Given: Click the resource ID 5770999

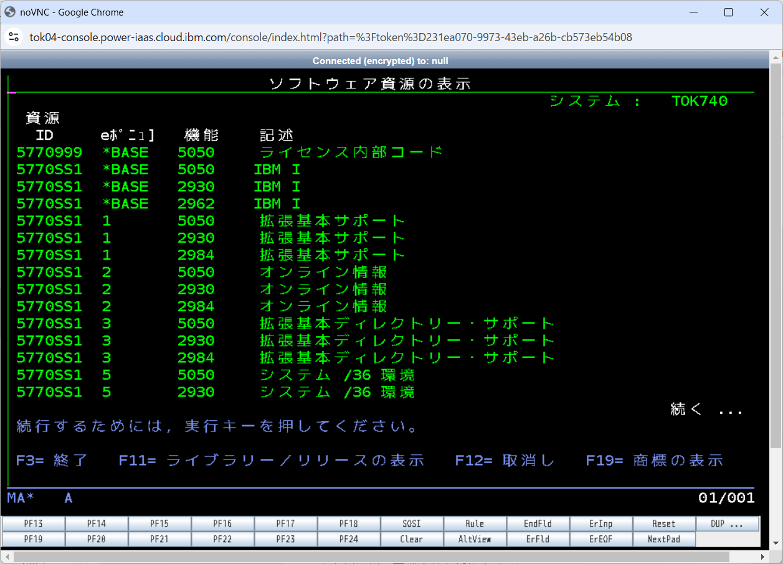Looking at the screenshot, I should 49,153.
